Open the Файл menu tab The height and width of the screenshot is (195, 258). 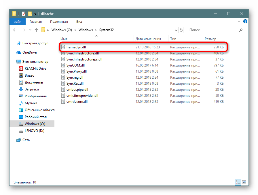17,22
